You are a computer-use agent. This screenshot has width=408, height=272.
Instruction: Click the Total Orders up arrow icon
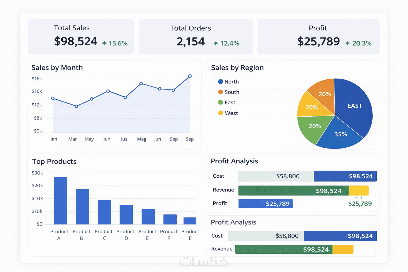tap(216, 43)
